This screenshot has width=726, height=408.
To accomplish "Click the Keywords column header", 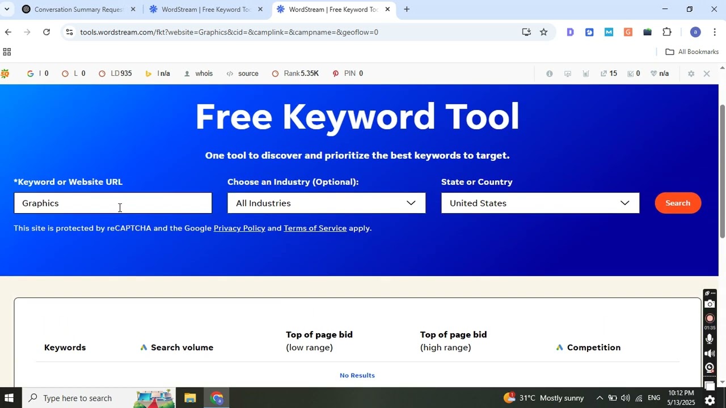I will (65, 347).
